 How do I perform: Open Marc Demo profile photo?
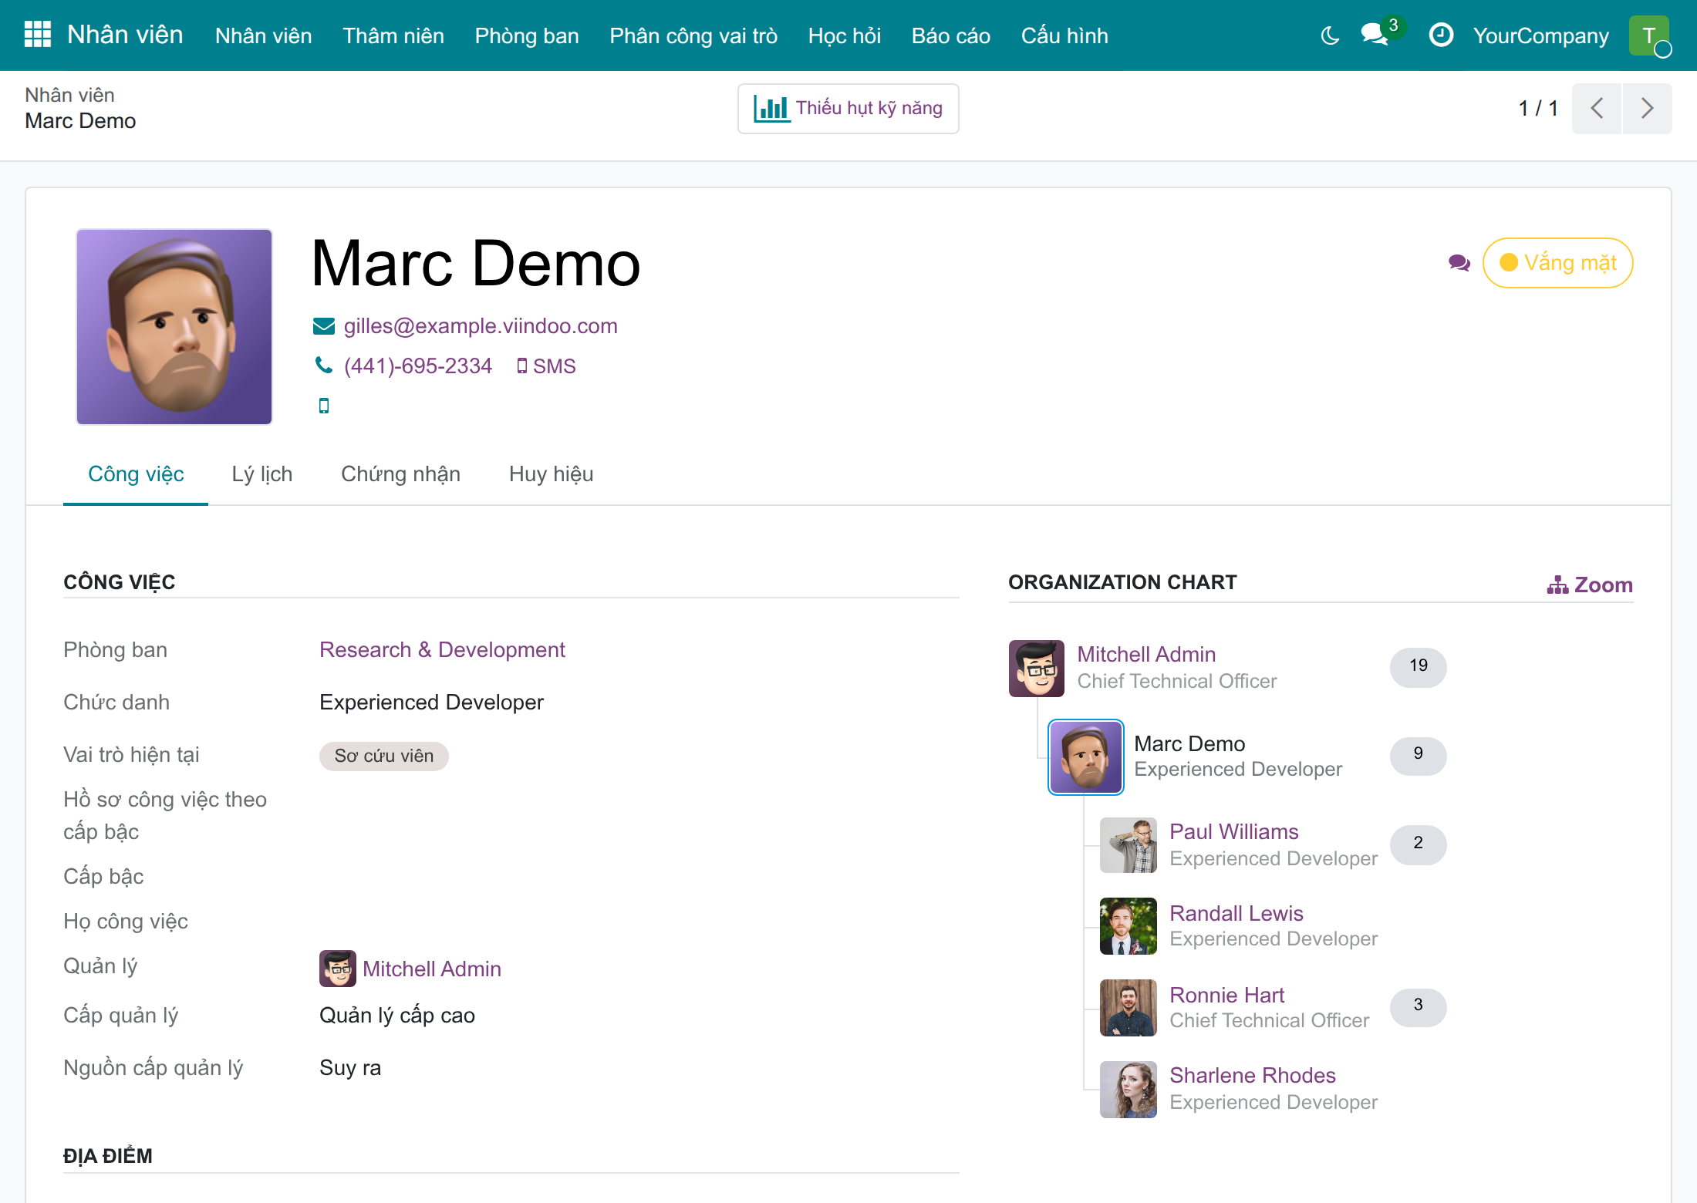[174, 326]
